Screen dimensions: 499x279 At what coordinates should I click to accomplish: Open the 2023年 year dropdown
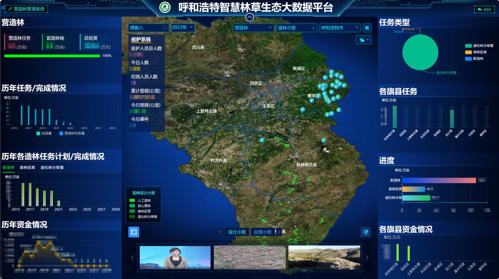click(x=183, y=28)
